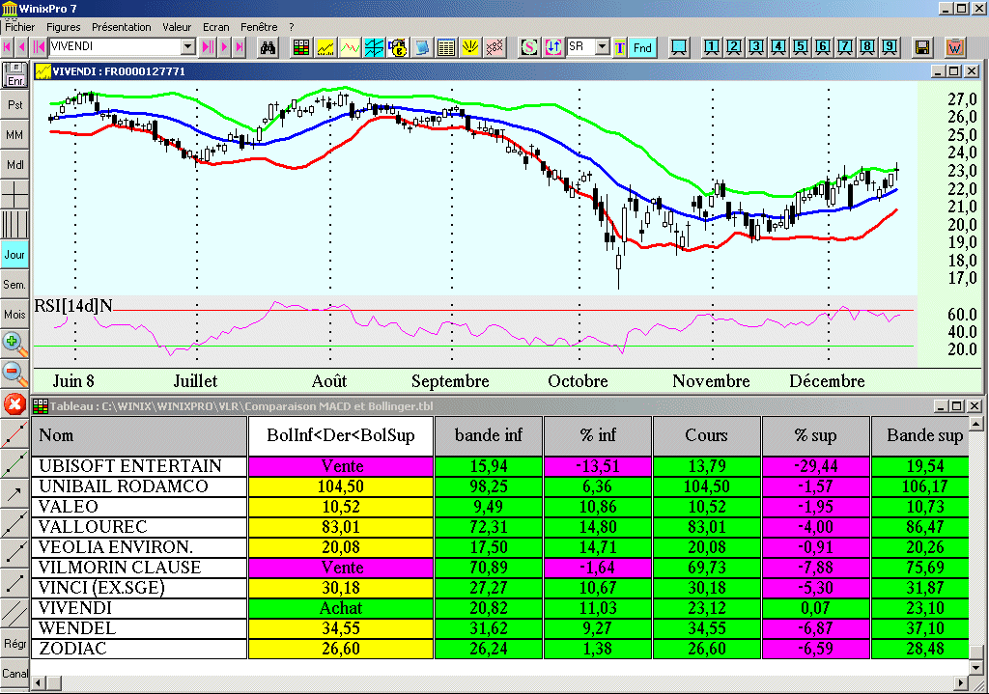Open the binoculars search tool
Image resolution: width=989 pixels, height=694 pixels.
tap(268, 47)
